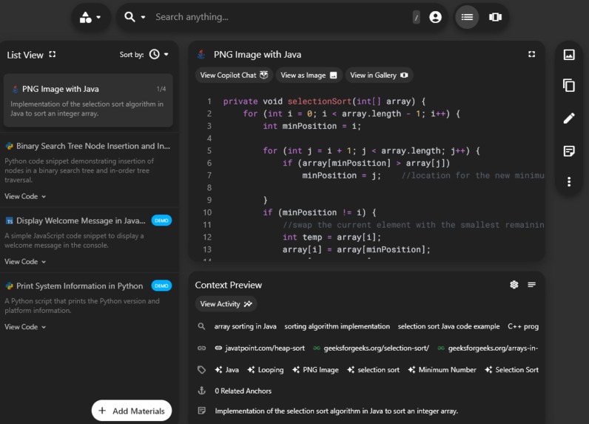Click Context Preview lines menu icon

point(531,285)
